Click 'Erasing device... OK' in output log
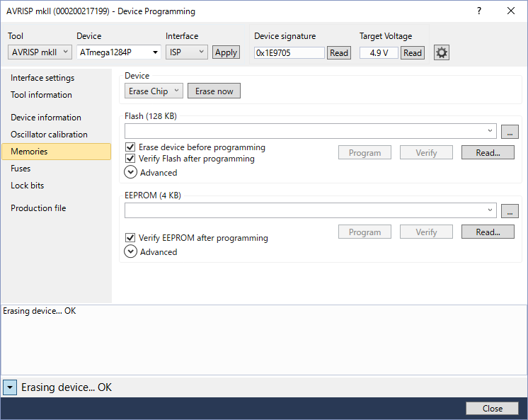Image resolution: width=528 pixels, height=420 pixels. tap(40, 311)
